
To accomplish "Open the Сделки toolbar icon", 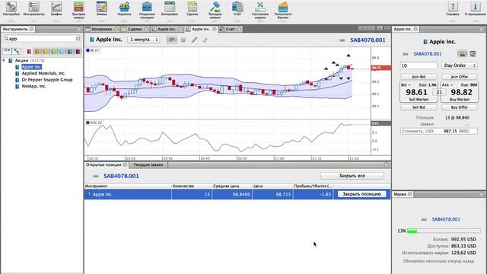I will (x=193, y=8).
